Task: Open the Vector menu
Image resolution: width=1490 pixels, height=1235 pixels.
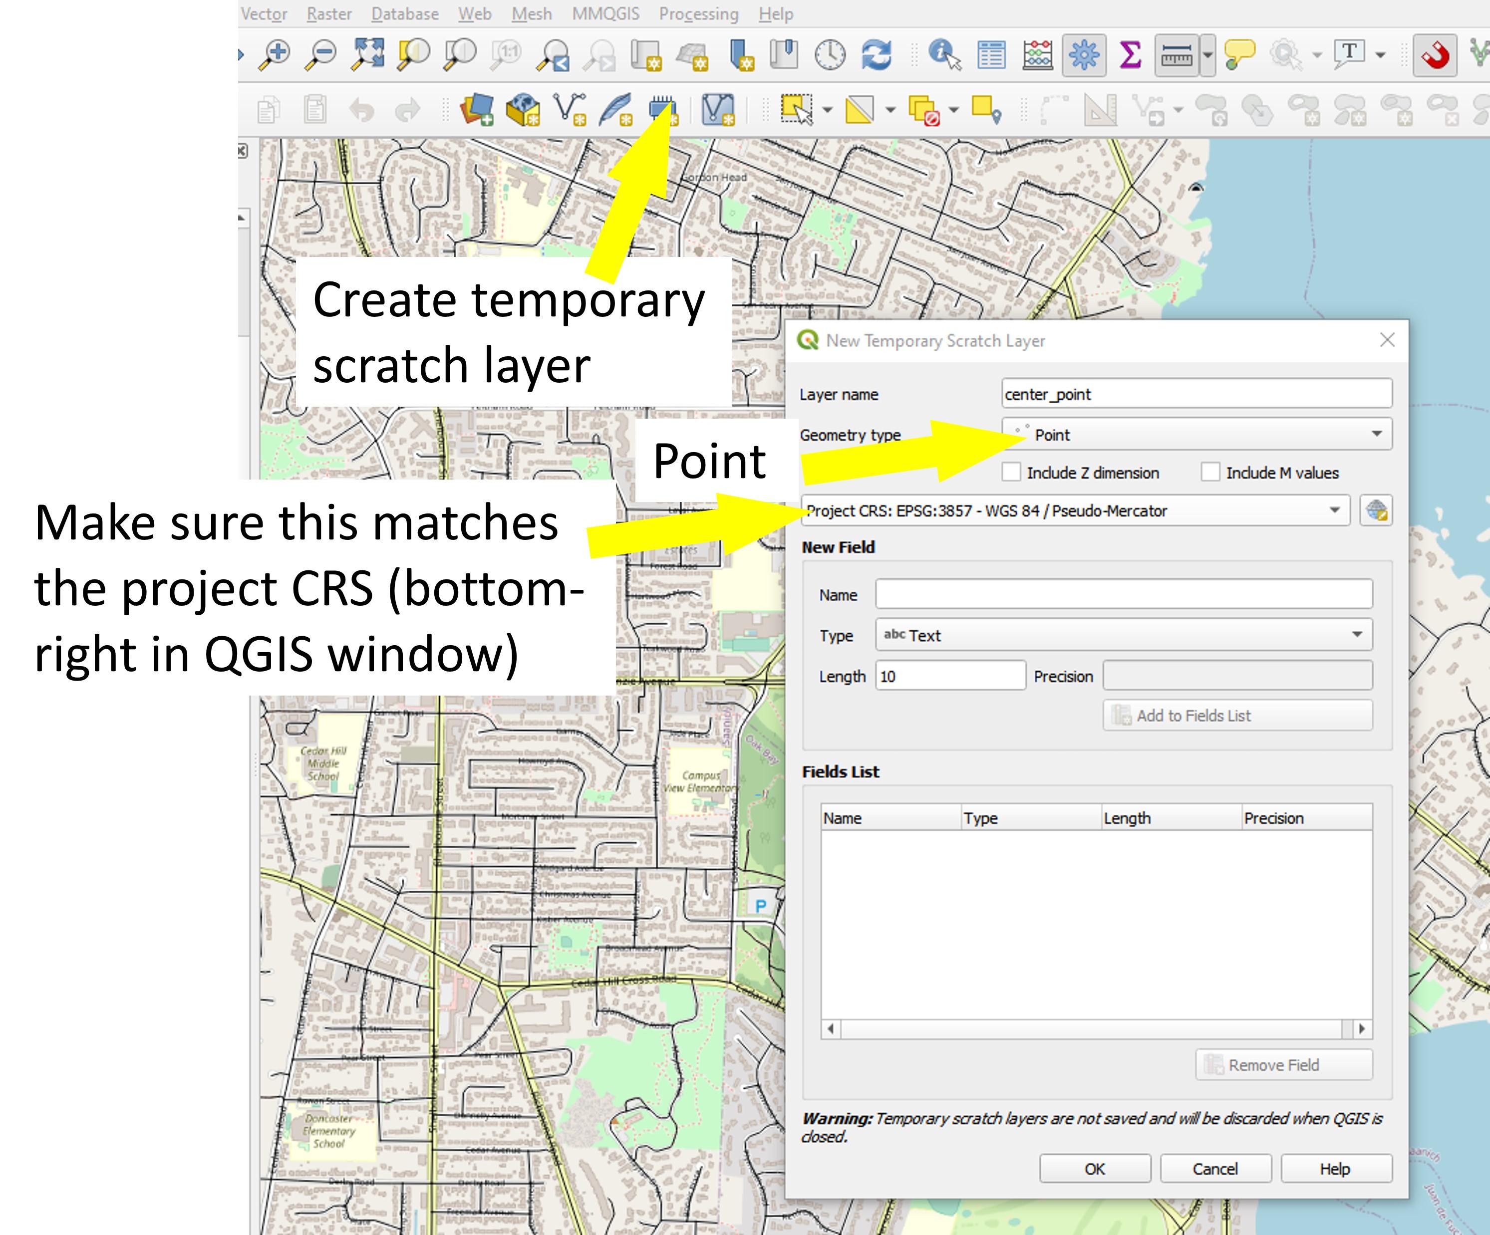Action: point(263,14)
